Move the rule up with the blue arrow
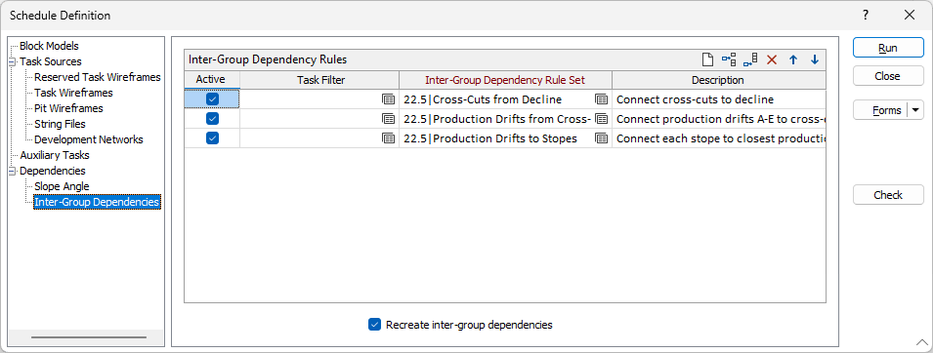This screenshot has height=353, width=933. point(793,59)
